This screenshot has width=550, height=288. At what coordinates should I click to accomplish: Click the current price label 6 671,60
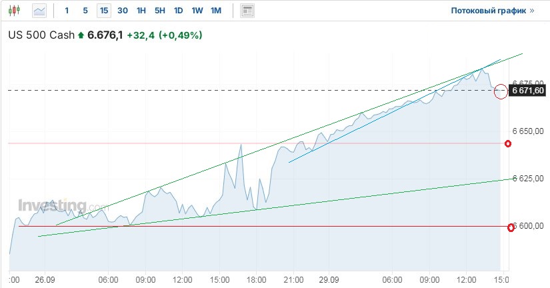[528, 91]
